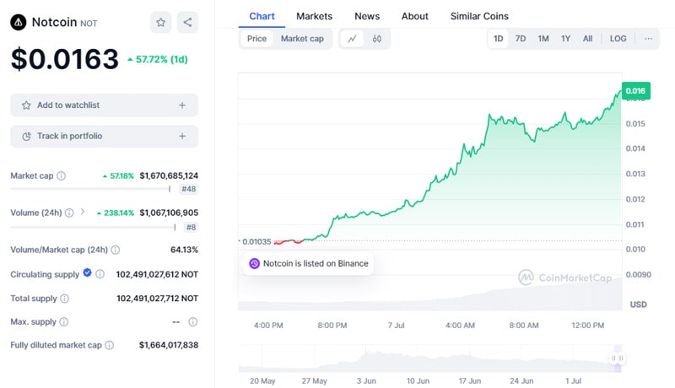Select Market cap chart toggle
Viewport: 675px width, 388px height.
(x=302, y=39)
